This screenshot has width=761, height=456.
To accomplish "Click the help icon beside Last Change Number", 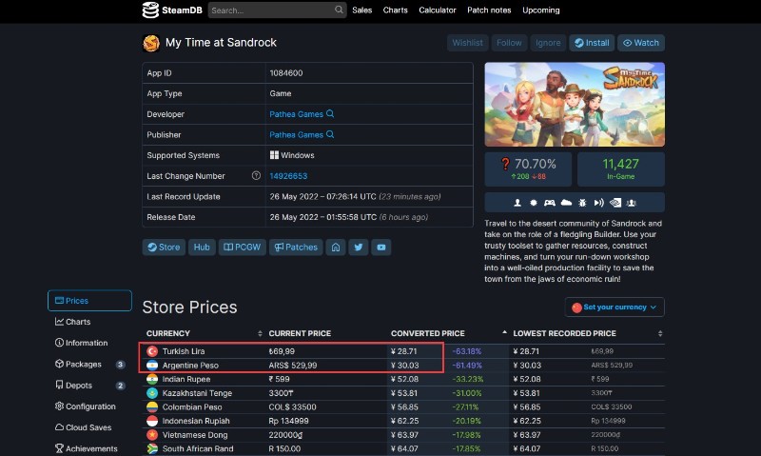I will (x=256, y=176).
